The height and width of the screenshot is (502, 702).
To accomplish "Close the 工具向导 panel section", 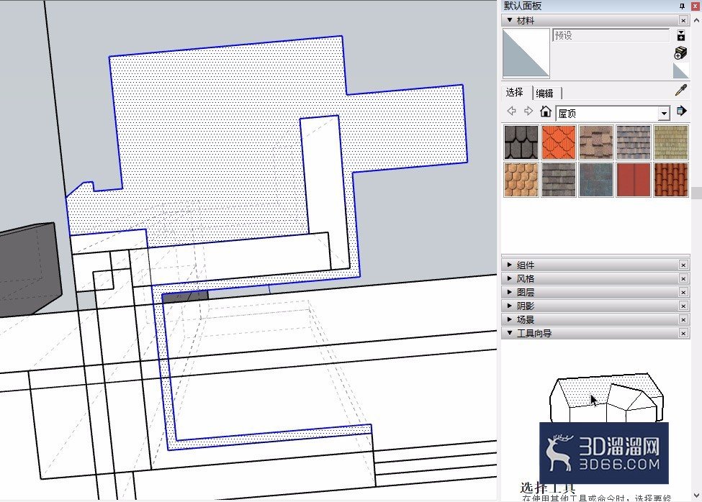I will (683, 334).
